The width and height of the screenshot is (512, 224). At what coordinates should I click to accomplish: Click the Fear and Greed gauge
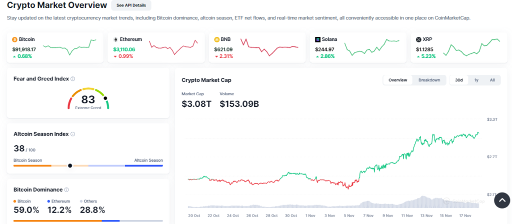88,98
